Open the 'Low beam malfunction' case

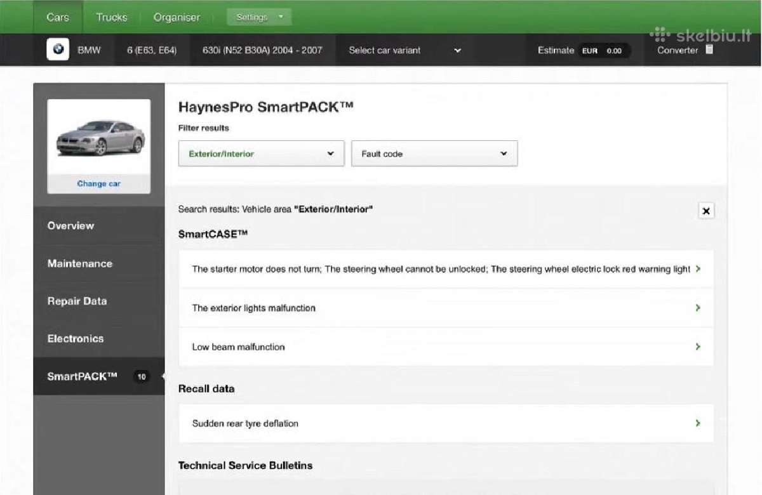click(x=446, y=346)
